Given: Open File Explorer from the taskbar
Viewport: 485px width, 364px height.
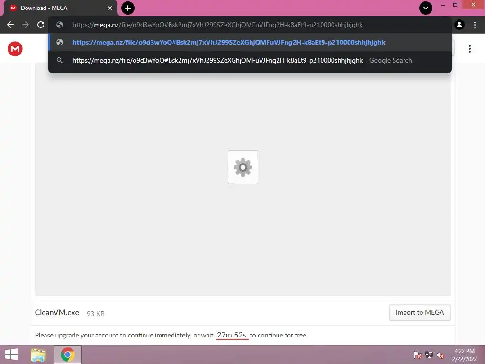Looking at the screenshot, I should [38, 355].
